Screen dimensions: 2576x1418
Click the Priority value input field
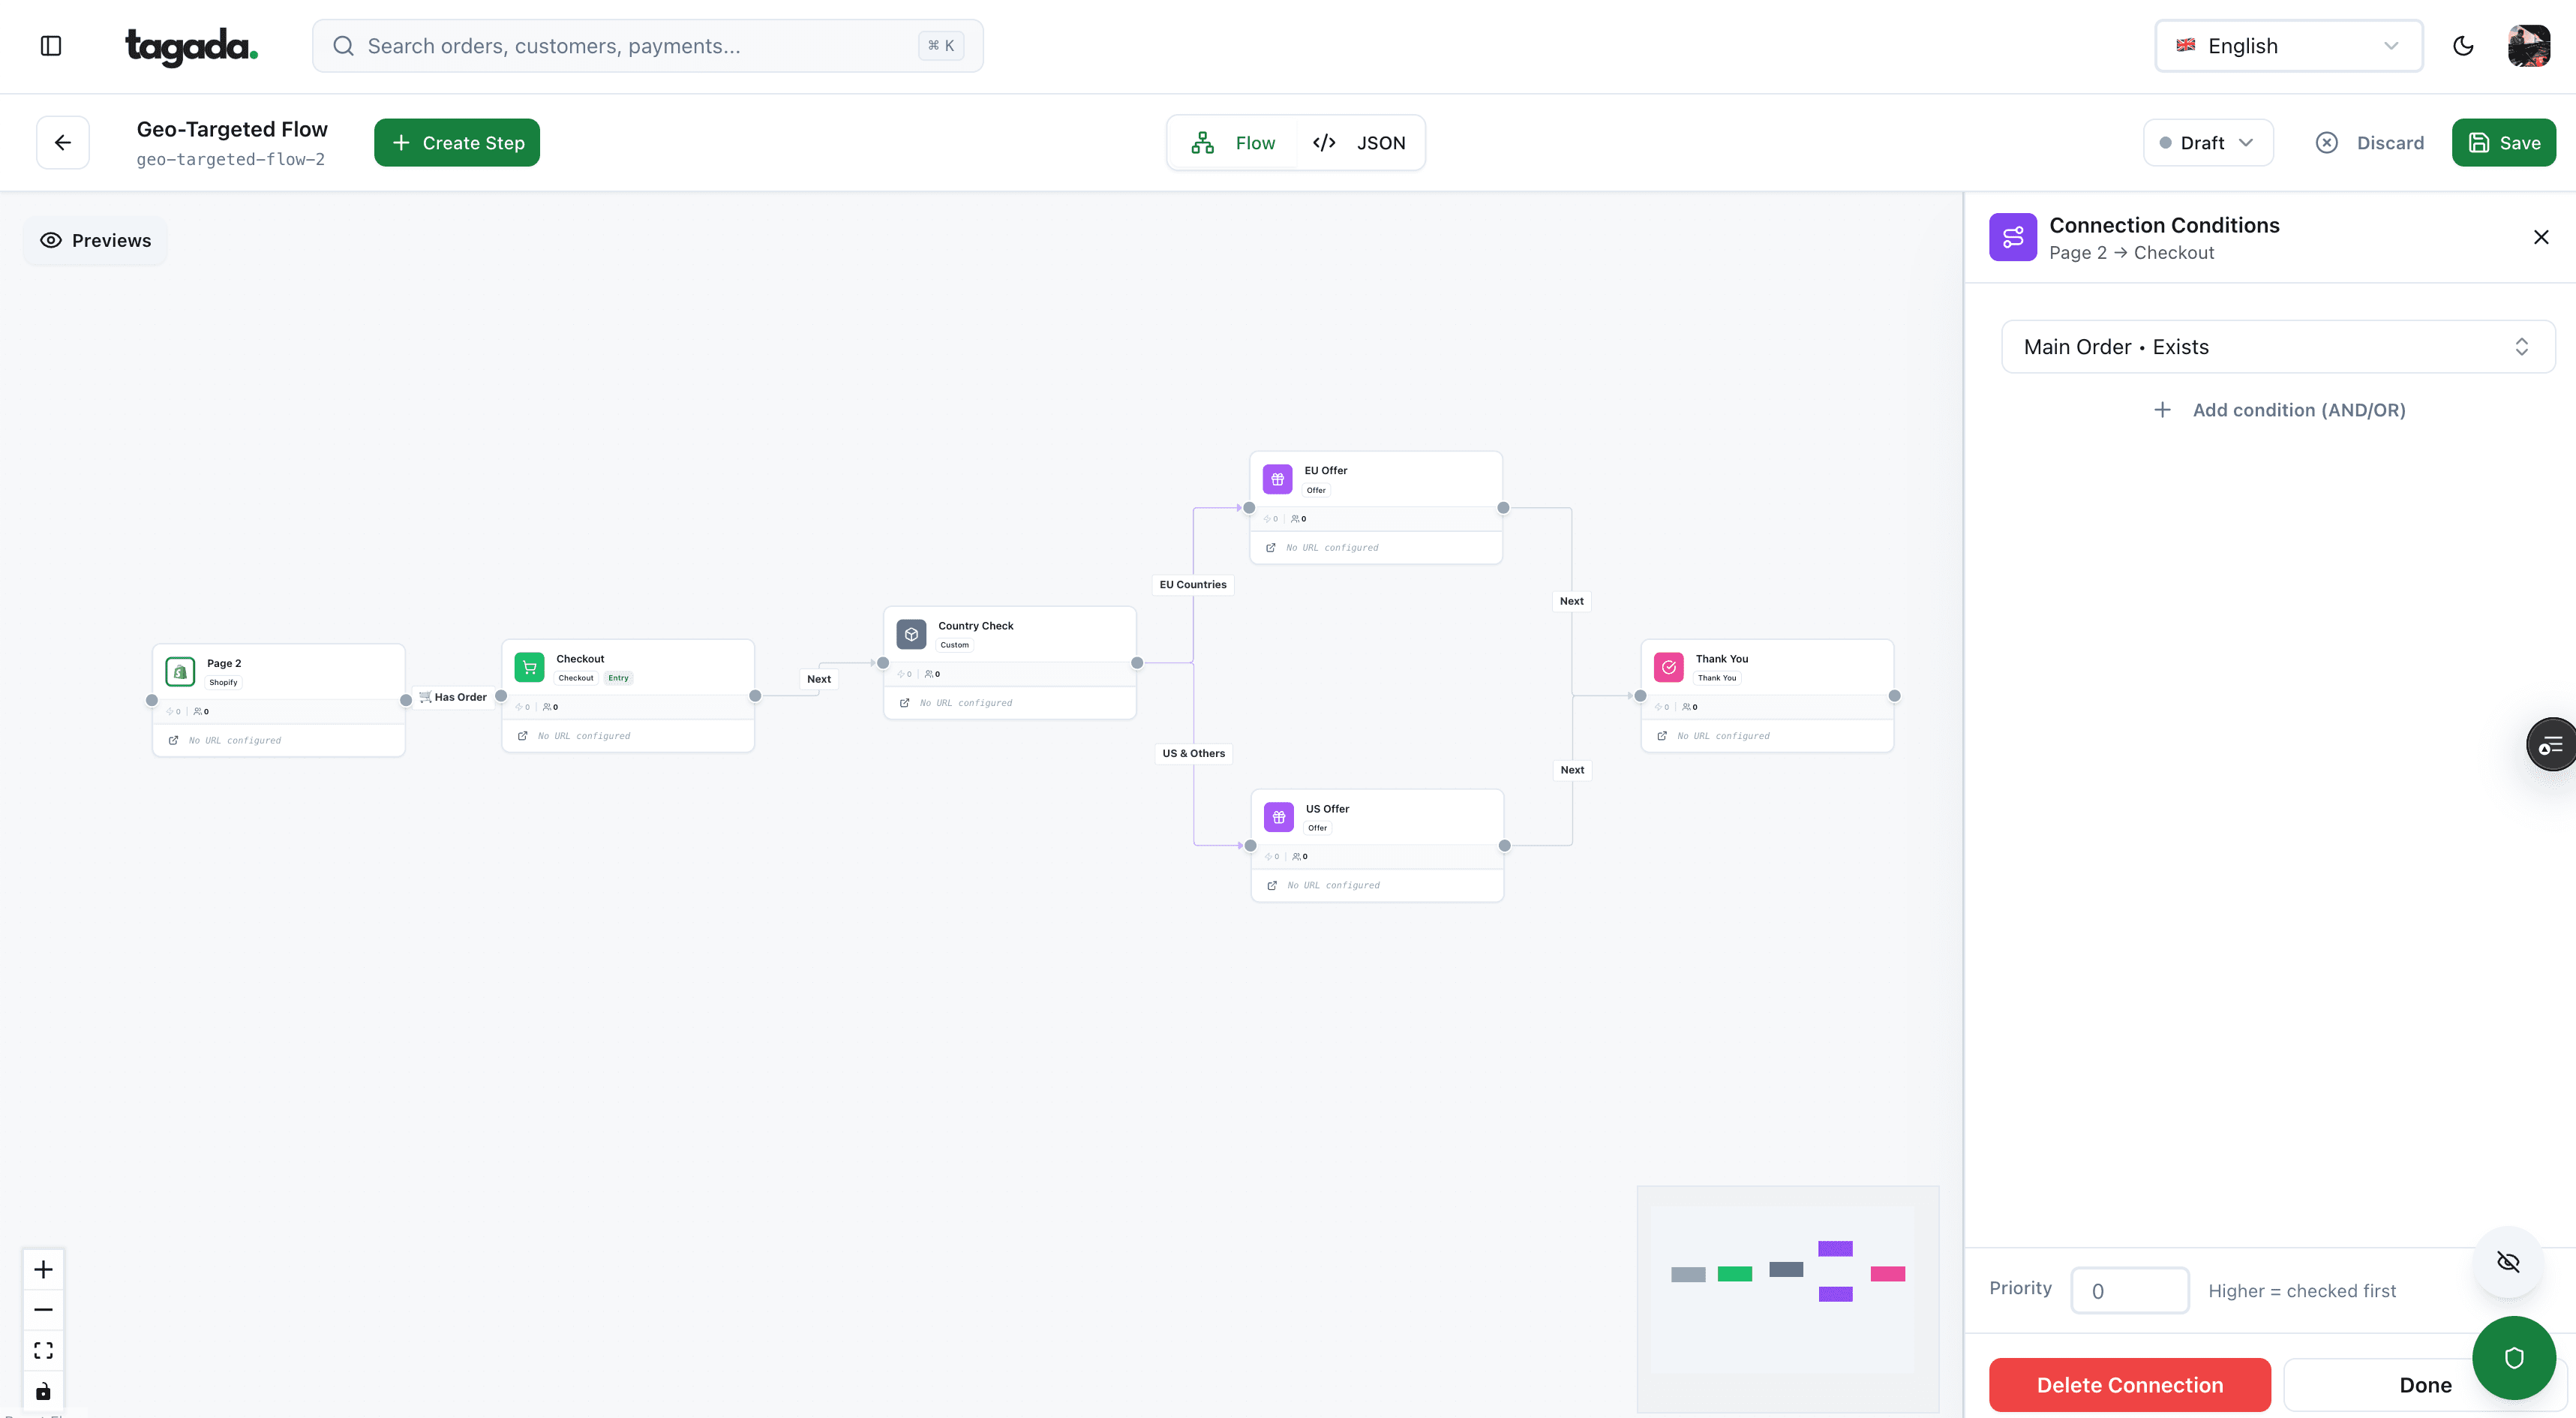[x=2130, y=1290]
